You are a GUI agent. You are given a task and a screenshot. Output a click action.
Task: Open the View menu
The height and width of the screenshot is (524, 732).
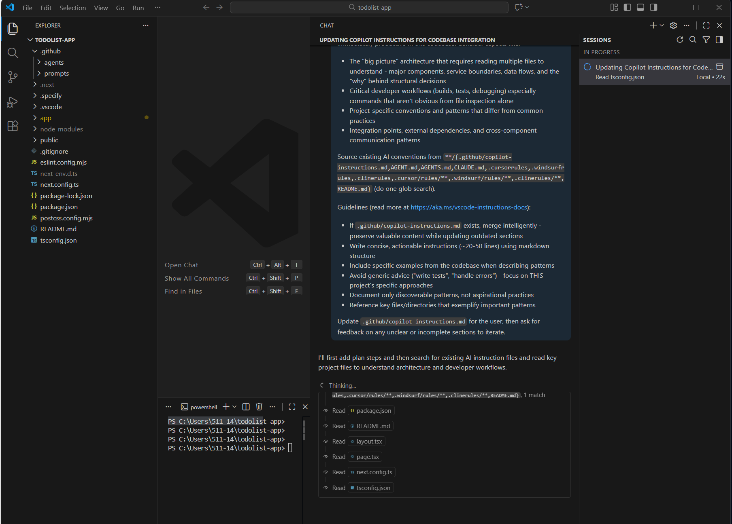point(101,7)
